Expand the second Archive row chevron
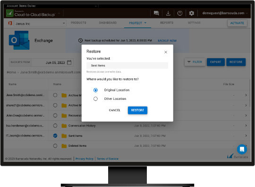The height and width of the screenshot is (187, 255). tap(246, 105)
